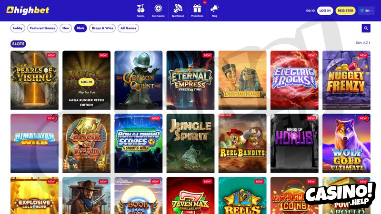Click the highbet logo
The height and width of the screenshot is (214, 381).
click(x=28, y=10)
